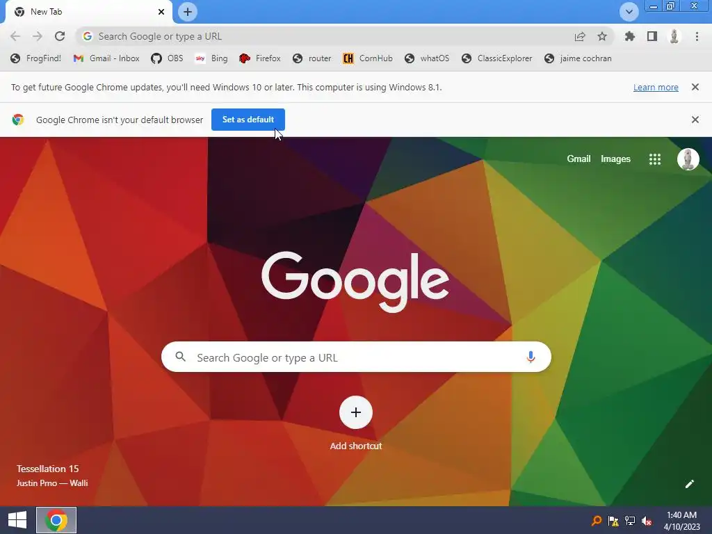Open the Action Center flag icon
Screen dimensions: 712x534
pos(613,520)
